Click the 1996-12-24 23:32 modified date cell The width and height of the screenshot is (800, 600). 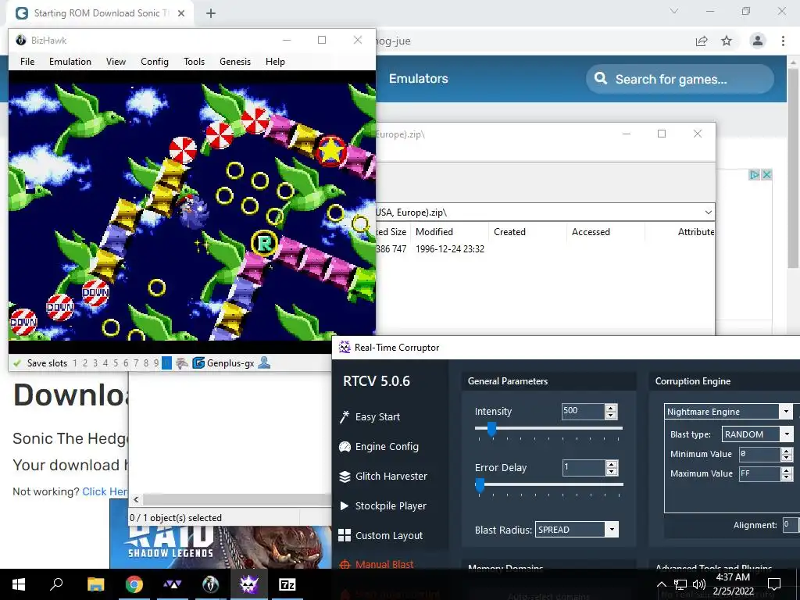[x=449, y=249]
